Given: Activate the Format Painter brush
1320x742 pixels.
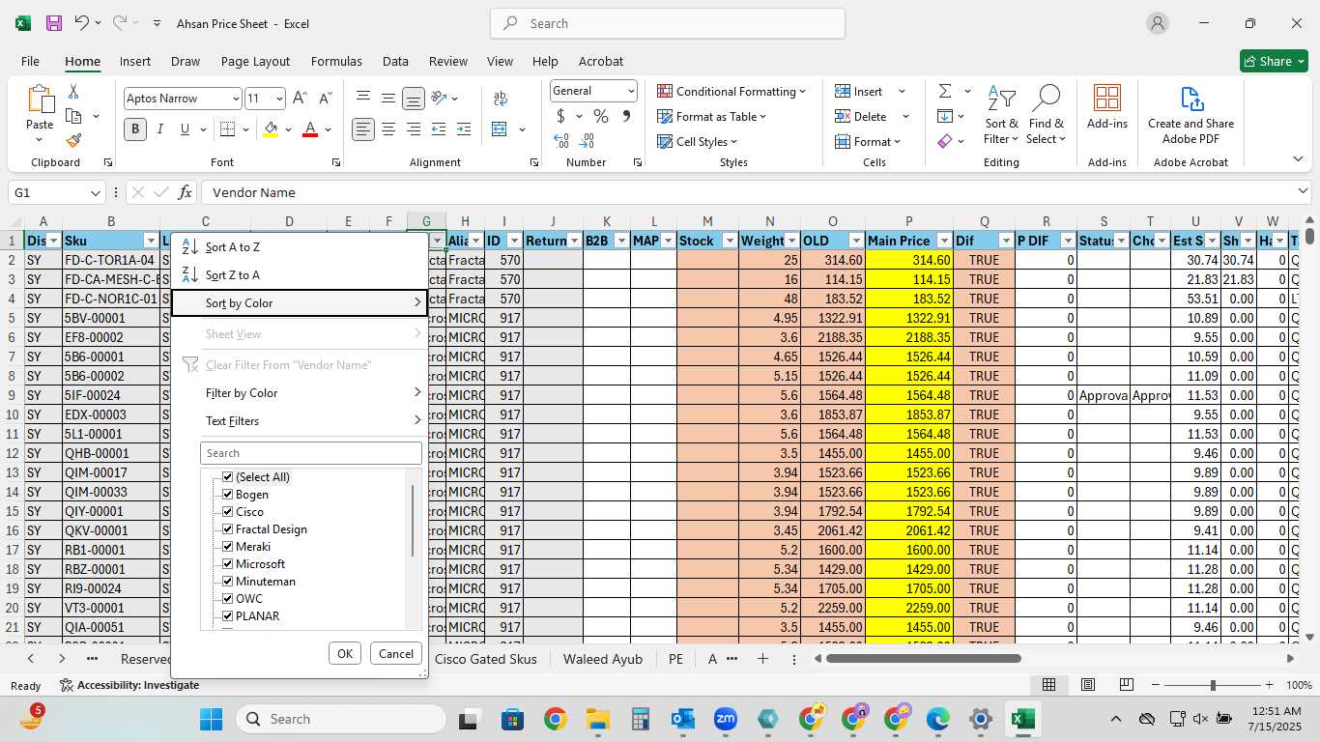Looking at the screenshot, I should point(73,140).
